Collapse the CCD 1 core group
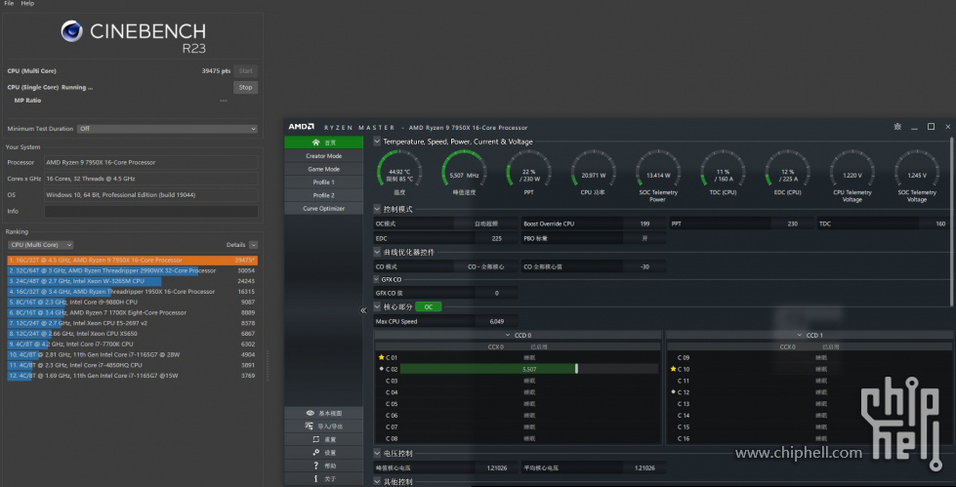 pos(800,335)
